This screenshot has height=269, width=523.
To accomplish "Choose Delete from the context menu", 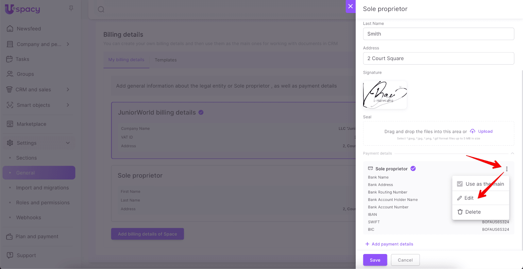I will click(x=473, y=212).
